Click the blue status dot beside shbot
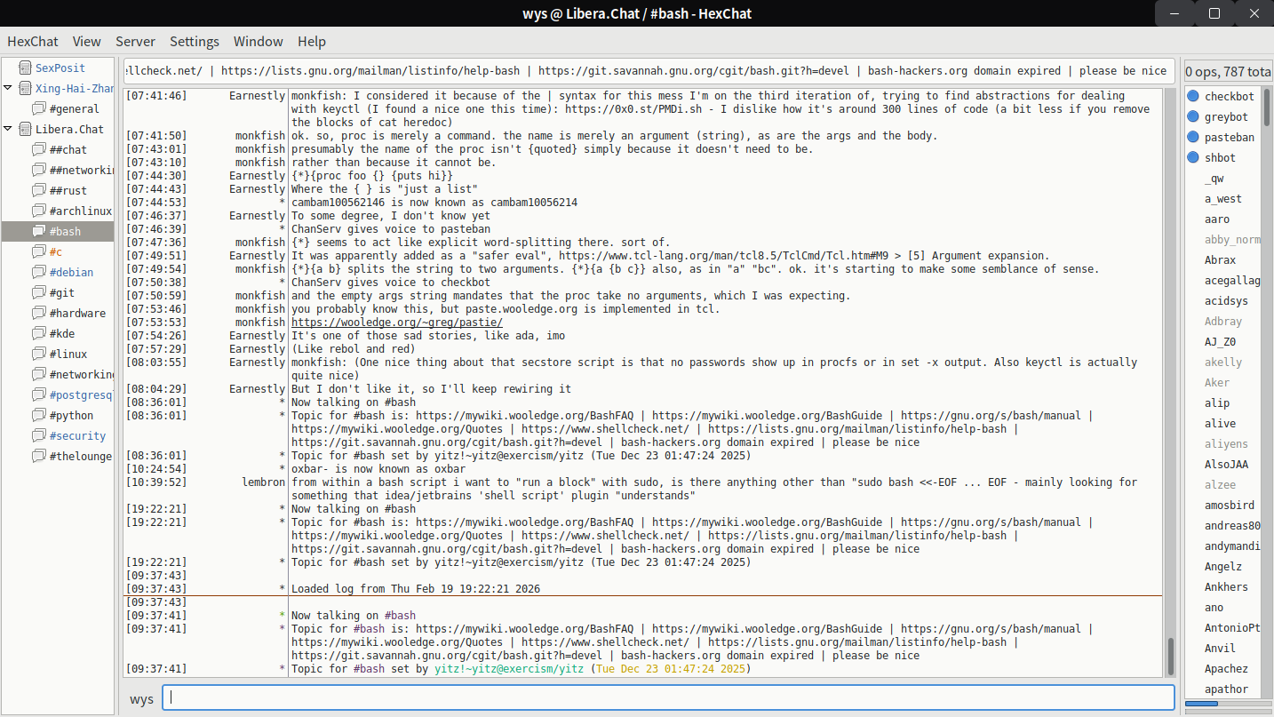This screenshot has width=1274, height=717. point(1193,157)
